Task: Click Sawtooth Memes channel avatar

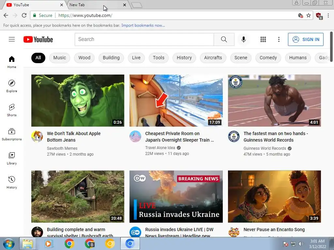Action: [37, 136]
